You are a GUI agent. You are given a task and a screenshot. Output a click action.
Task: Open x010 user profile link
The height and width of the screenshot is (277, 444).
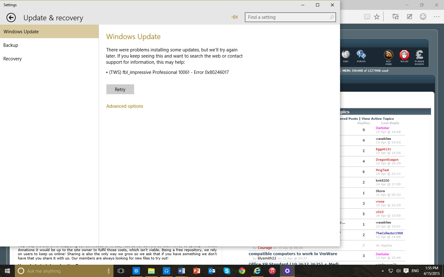tap(380, 212)
